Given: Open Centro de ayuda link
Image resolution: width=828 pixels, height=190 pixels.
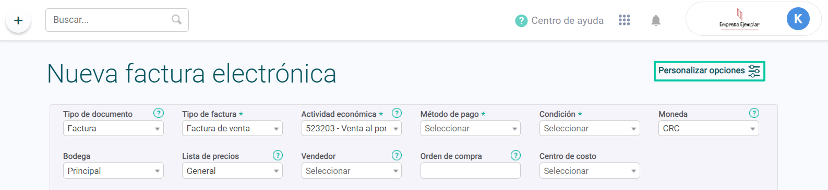Looking at the screenshot, I should (559, 20).
